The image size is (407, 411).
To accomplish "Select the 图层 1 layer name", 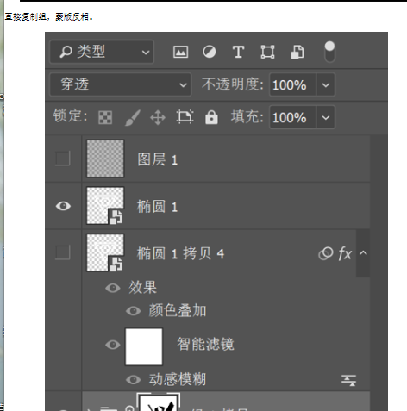I will point(158,159).
